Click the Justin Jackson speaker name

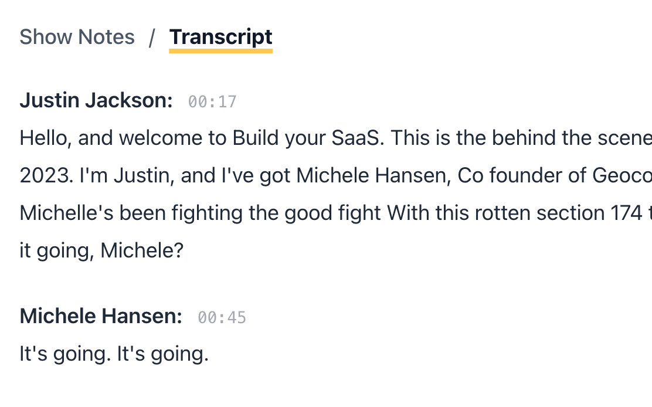pyautogui.click(x=96, y=101)
